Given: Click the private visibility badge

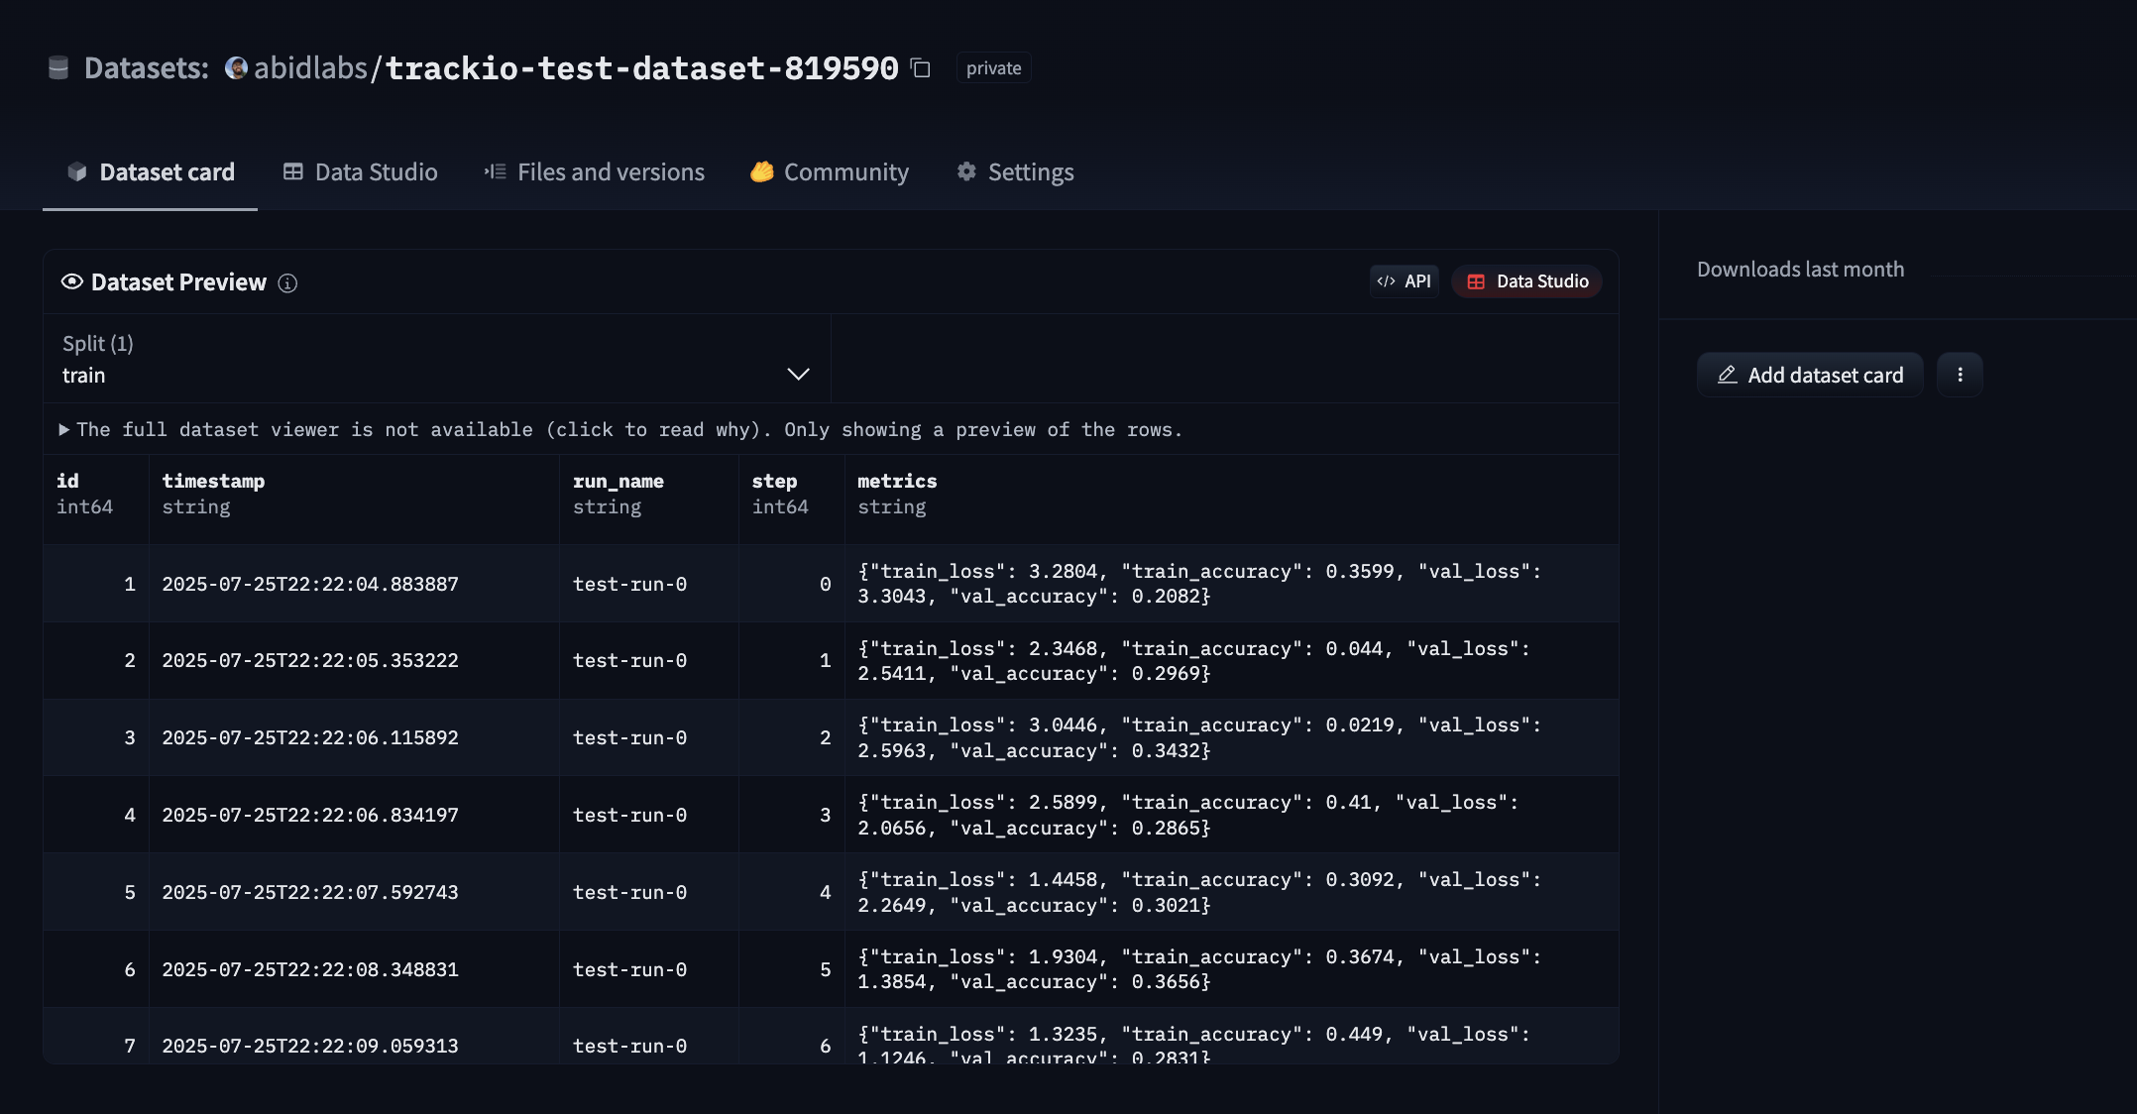Looking at the screenshot, I should pyautogui.click(x=993, y=68).
